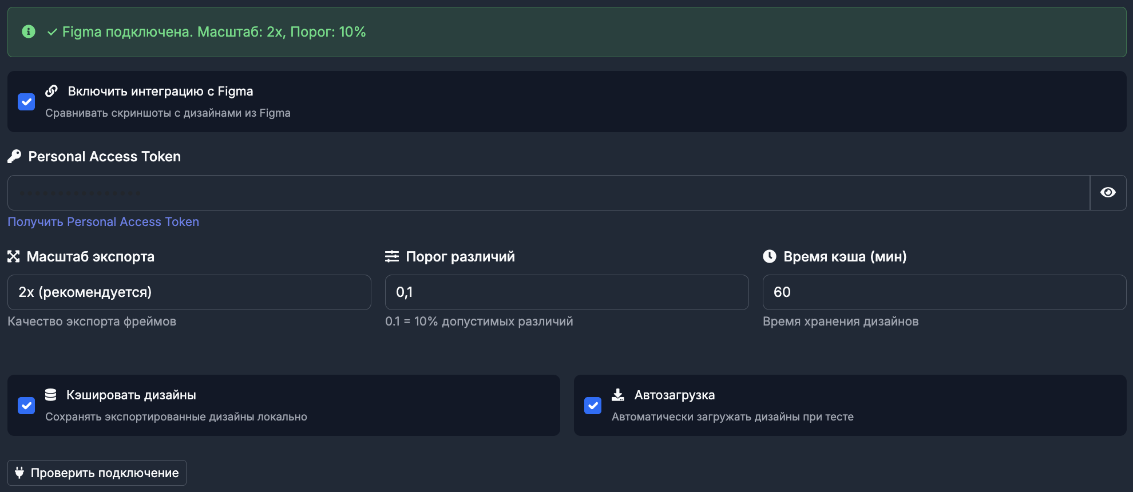Viewport: 1133px width, 492px height.
Task: Open the Масштаб экспорта dropdown
Action: (x=189, y=292)
